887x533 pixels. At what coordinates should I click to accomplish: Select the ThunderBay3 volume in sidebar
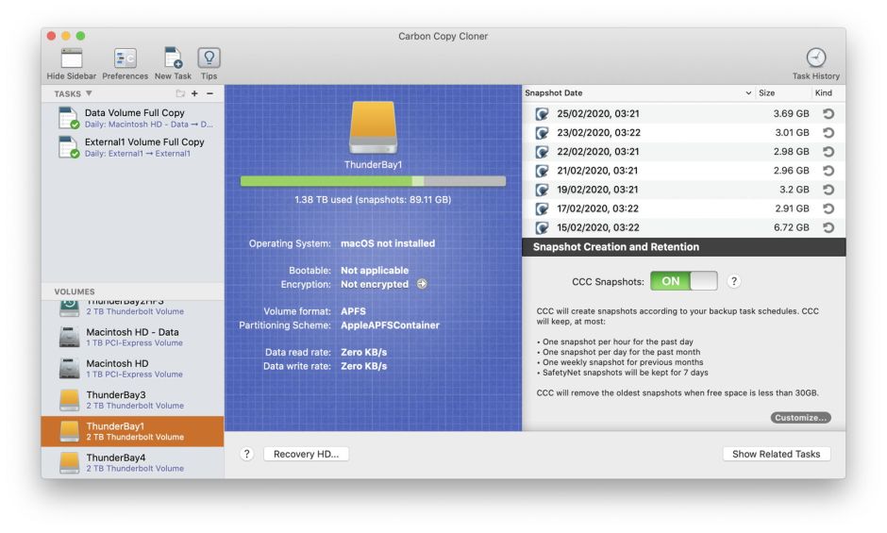click(x=132, y=400)
